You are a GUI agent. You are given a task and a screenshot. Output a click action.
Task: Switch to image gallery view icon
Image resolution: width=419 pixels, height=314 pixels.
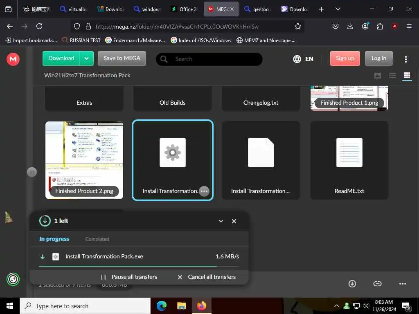[x=378, y=76]
